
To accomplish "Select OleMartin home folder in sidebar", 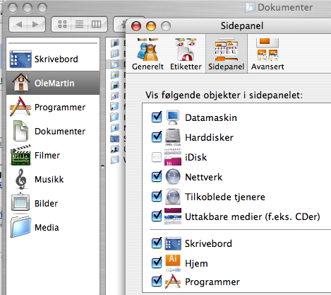I will tap(53, 83).
